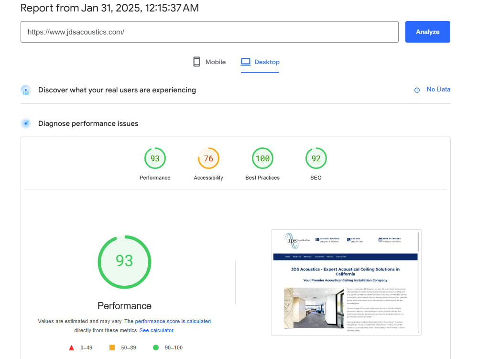Click the 90–100 legend text
478x359 pixels.
174,348
